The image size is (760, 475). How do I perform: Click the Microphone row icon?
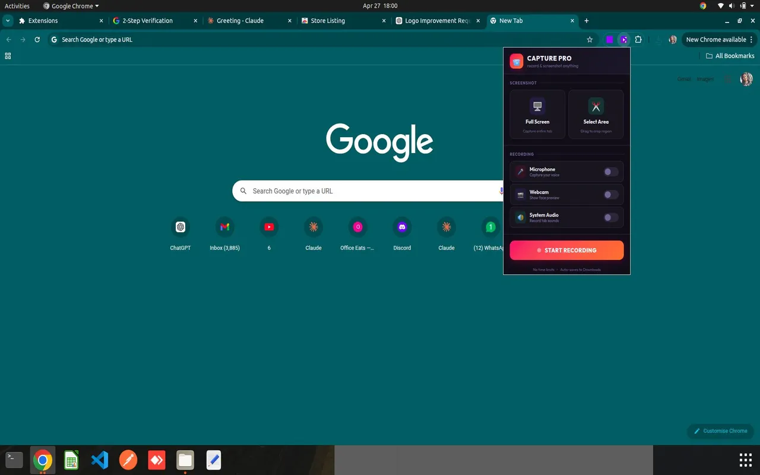pyautogui.click(x=520, y=172)
